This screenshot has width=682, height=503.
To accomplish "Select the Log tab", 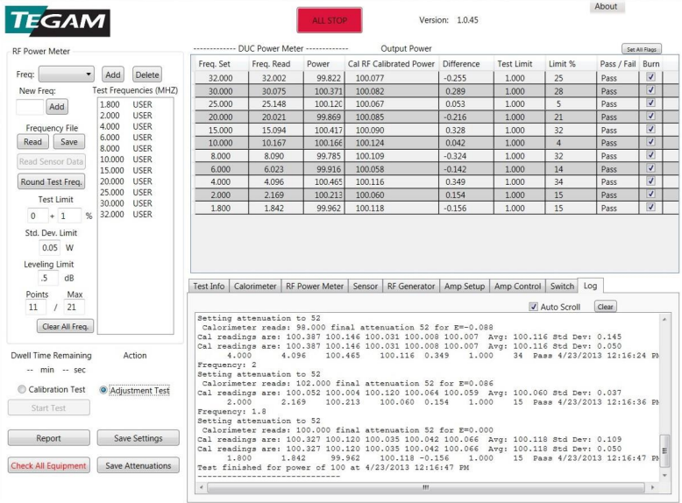I will (590, 286).
